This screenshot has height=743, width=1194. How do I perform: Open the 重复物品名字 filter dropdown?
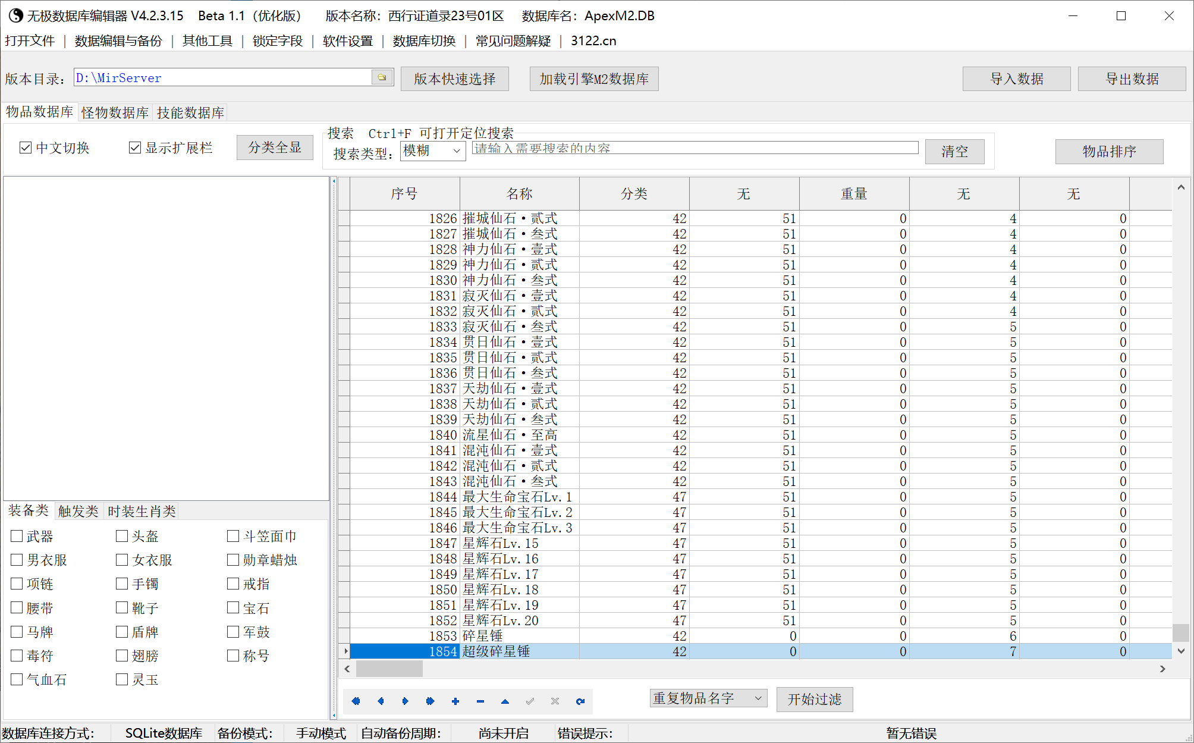(x=708, y=698)
